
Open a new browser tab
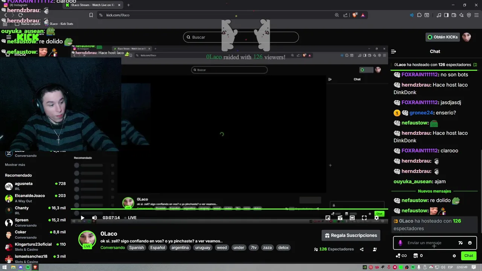128,5
